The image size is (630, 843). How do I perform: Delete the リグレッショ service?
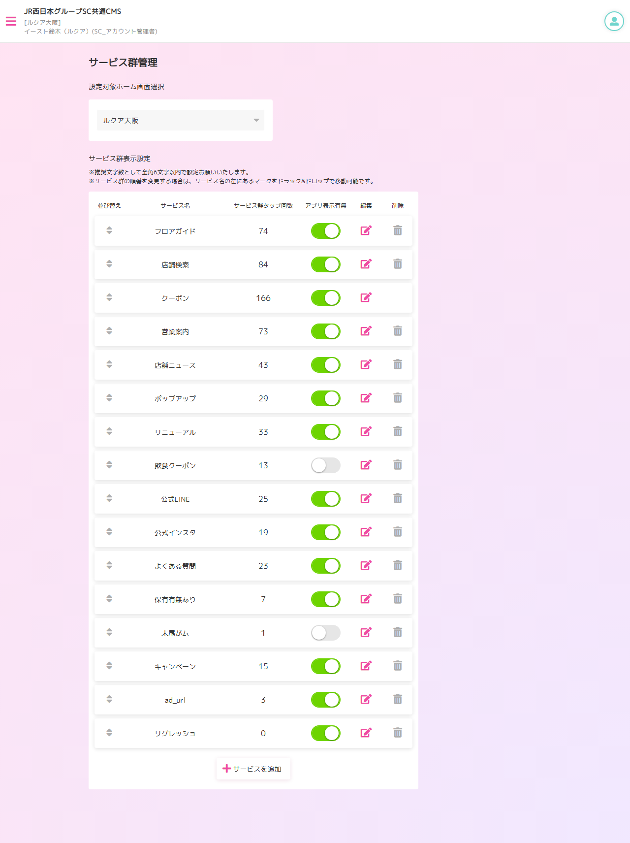tap(398, 733)
